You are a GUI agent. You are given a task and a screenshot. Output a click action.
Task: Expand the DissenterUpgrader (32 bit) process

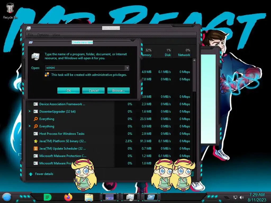tap(30, 111)
